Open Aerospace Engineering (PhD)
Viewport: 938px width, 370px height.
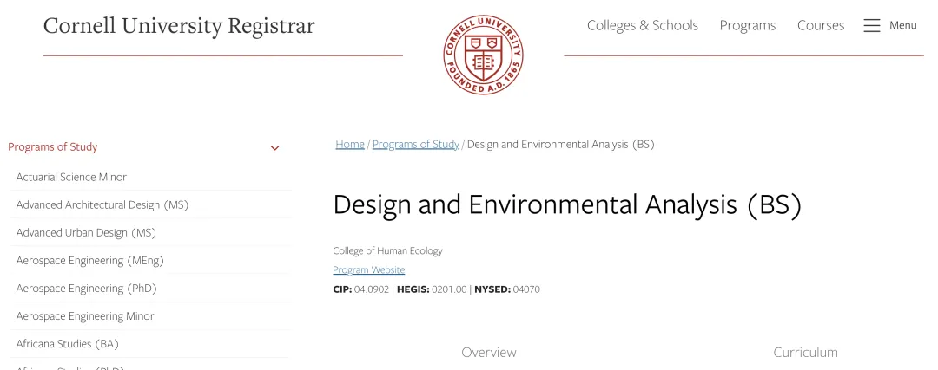pyautogui.click(x=86, y=289)
